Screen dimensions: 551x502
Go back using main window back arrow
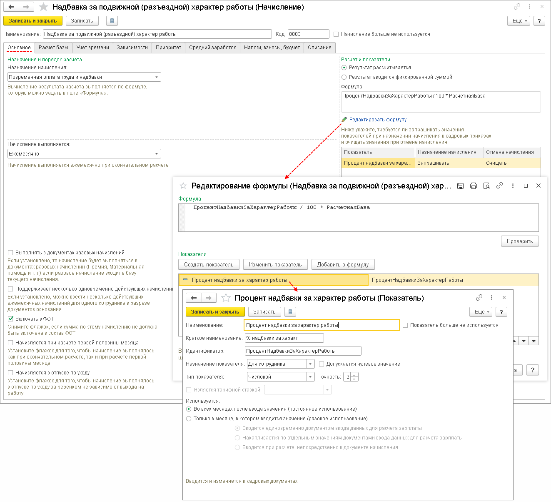click(11, 7)
